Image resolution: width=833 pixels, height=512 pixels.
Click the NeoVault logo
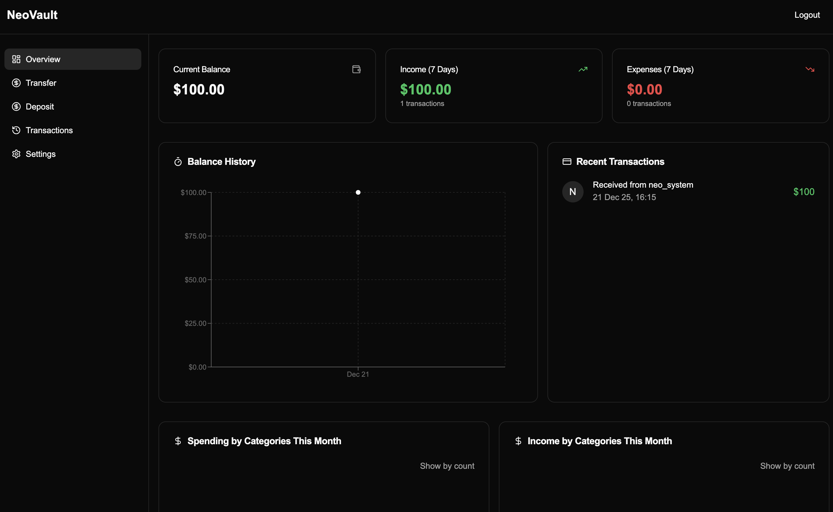pos(32,15)
